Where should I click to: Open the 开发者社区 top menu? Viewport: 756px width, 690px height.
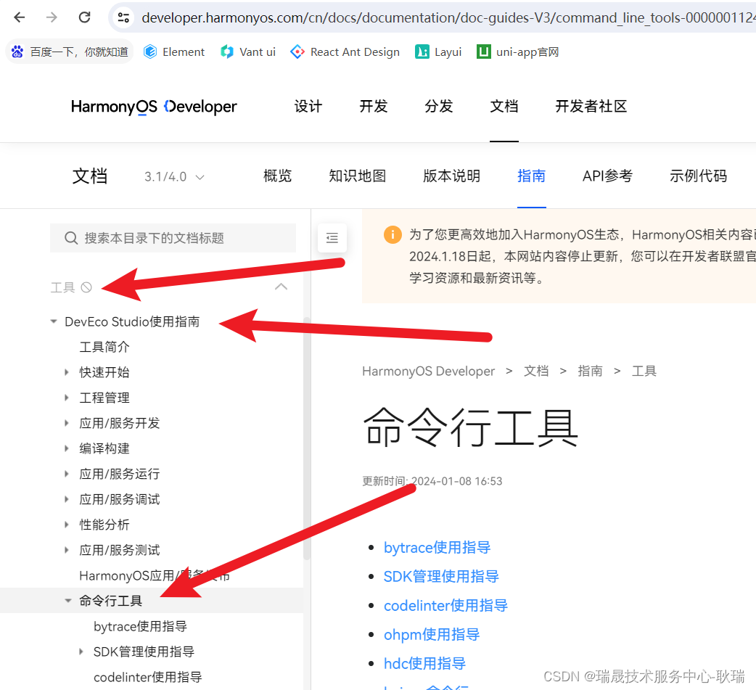pos(591,106)
